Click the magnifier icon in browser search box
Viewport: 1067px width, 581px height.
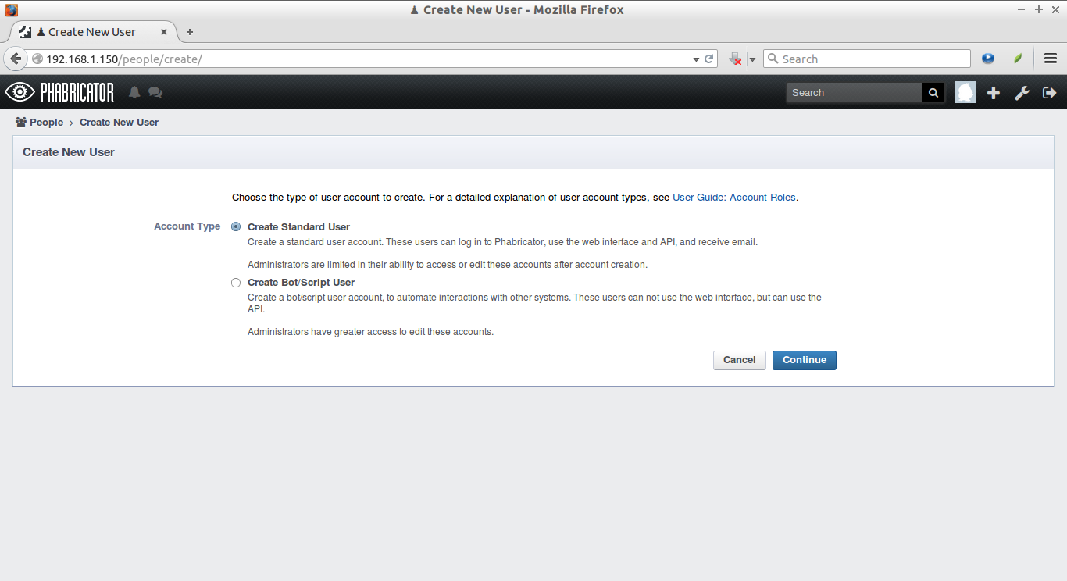pyautogui.click(x=773, y=59)
